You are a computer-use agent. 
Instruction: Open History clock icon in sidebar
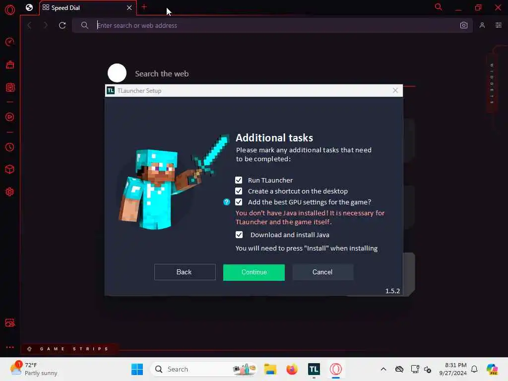(10, 147)
